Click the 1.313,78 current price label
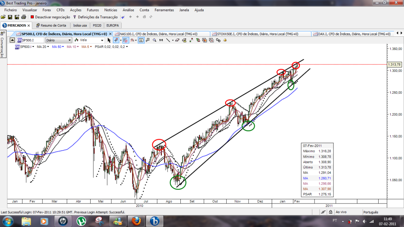The image size is (404, 227). tap(394, 64)
